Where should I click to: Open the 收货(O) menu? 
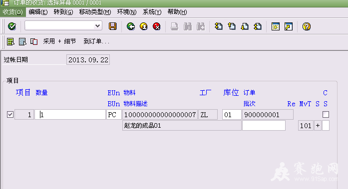click(x=13, y=12)
